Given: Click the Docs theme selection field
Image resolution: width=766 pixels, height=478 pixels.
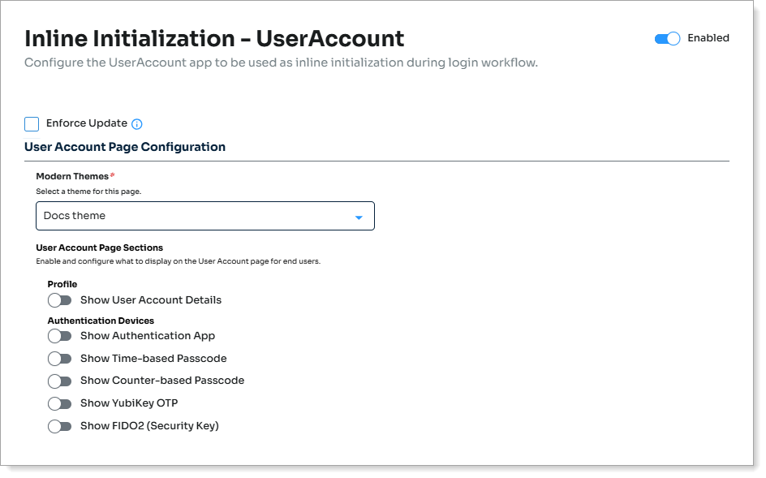Looking at the screenshot, I should pyautogui.click(x=195, y=216).
